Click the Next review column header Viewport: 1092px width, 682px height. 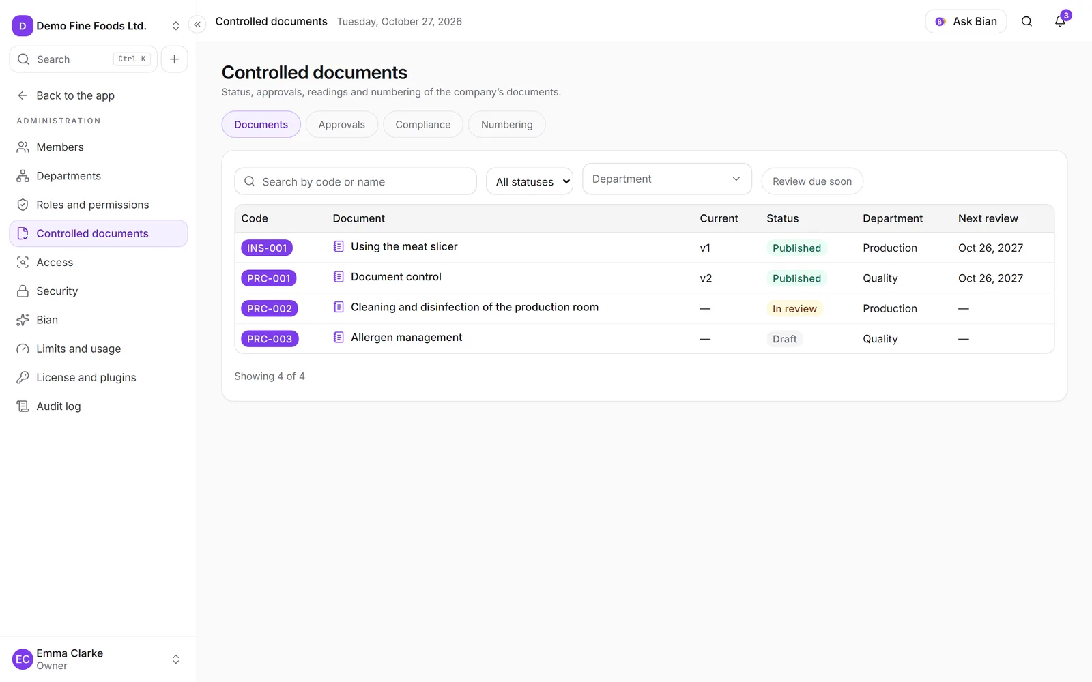point(988,218)
